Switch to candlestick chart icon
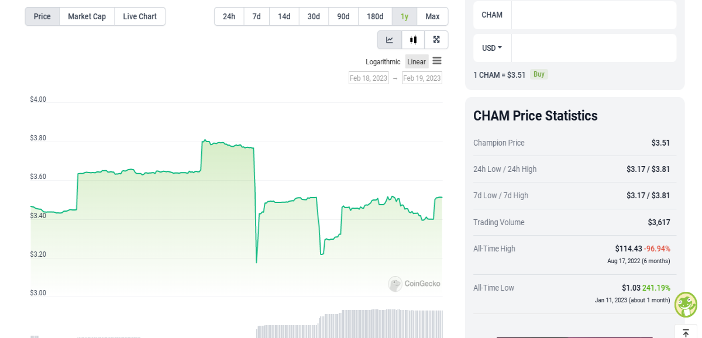Screen dimensions: 702x338 click(x=414, y=40)
